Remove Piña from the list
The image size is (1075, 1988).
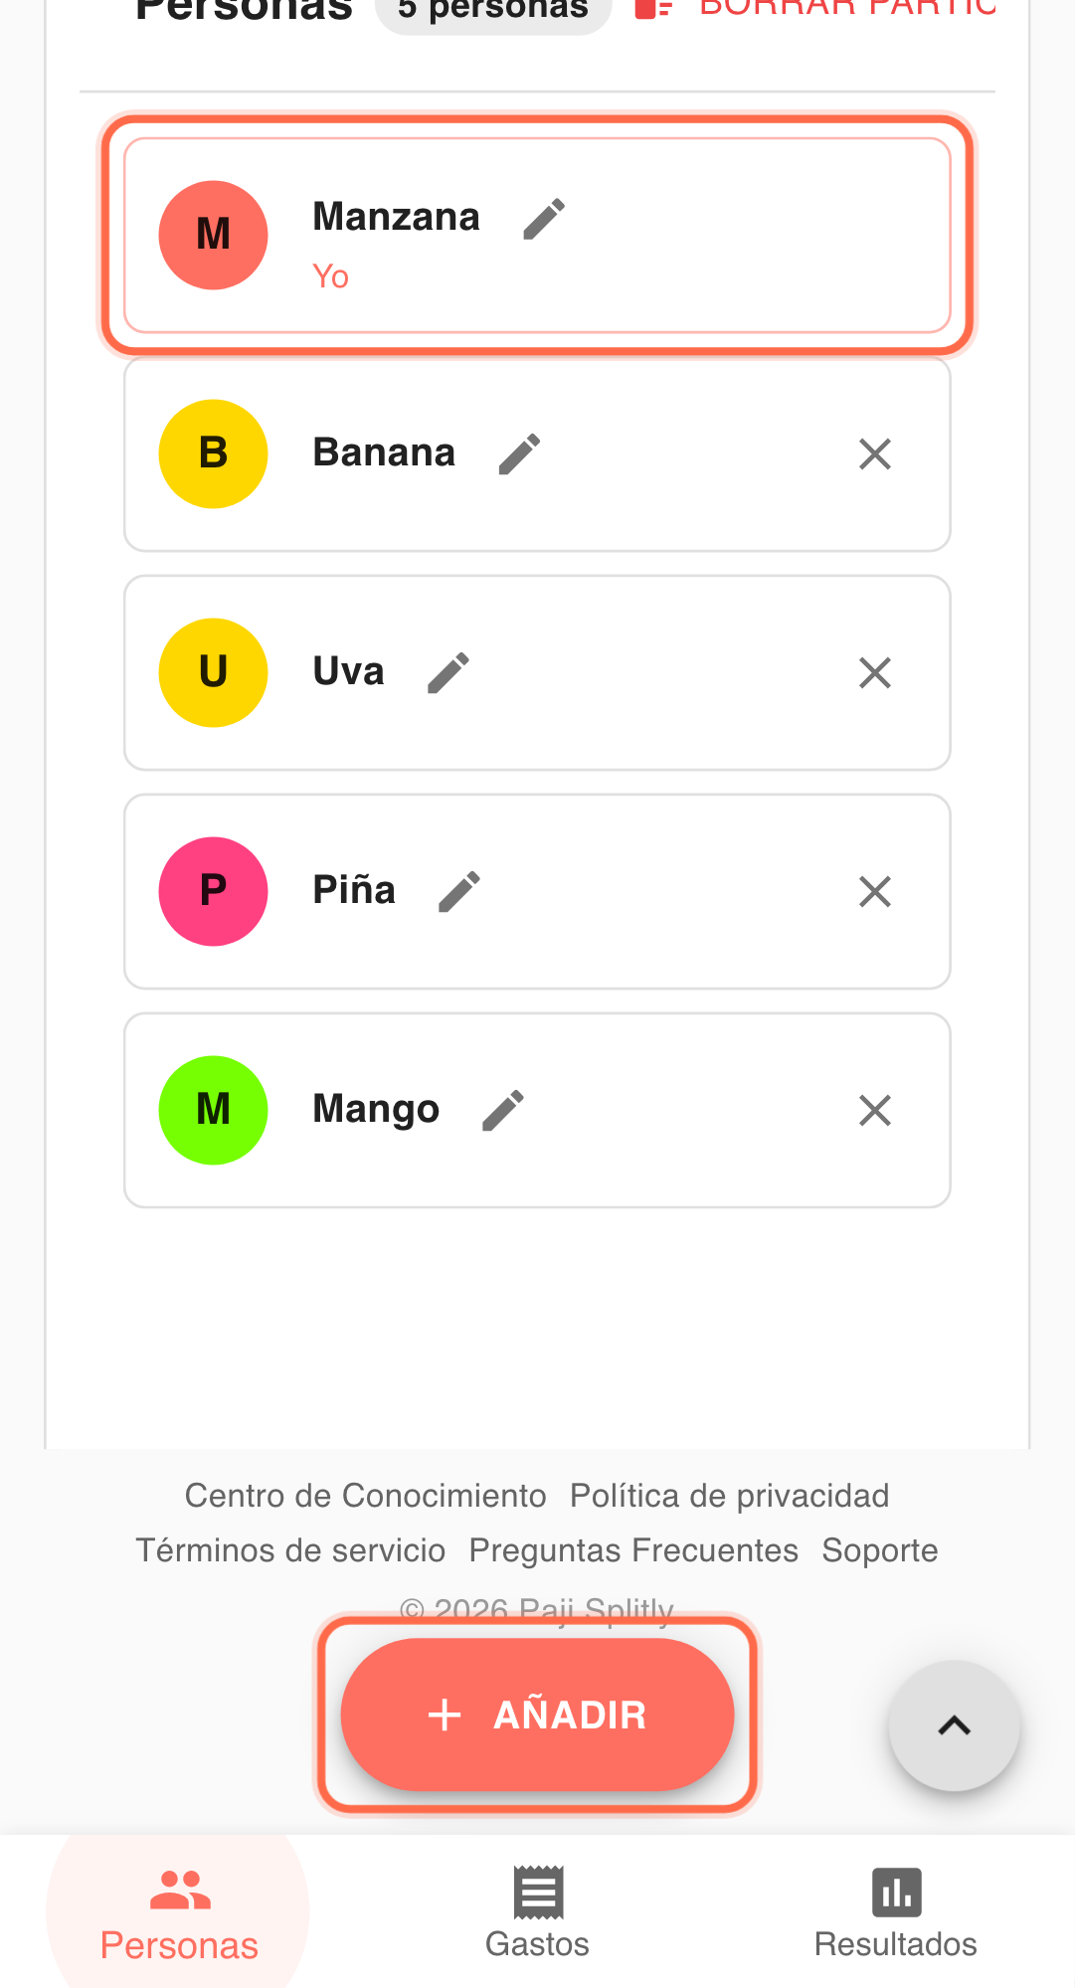pyautogui.click(x=874, y=892)
